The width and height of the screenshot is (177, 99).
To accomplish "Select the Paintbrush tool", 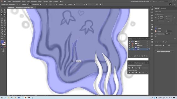I will point(5,19).
